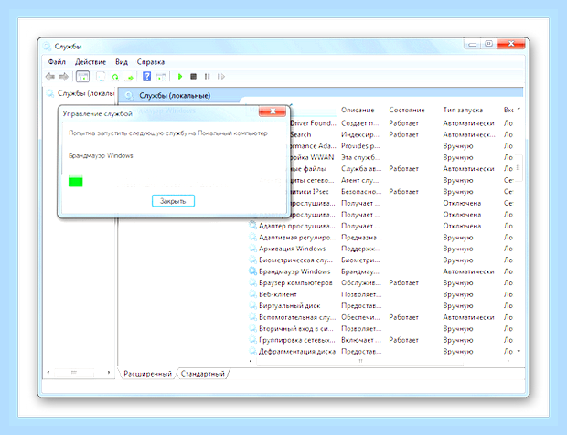
Task: Click Работает in Браузер компьютеров row
Action: [x=403, y=283]
